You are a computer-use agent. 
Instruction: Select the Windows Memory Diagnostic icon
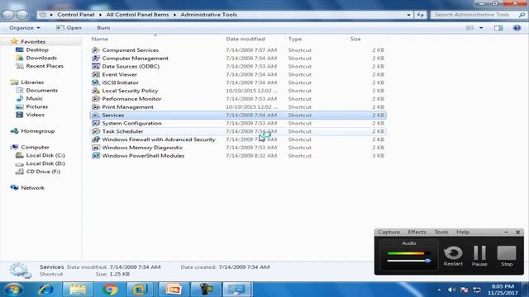(x=96, y=148)
